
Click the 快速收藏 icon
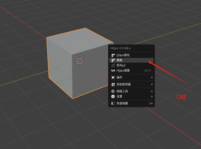113,103
